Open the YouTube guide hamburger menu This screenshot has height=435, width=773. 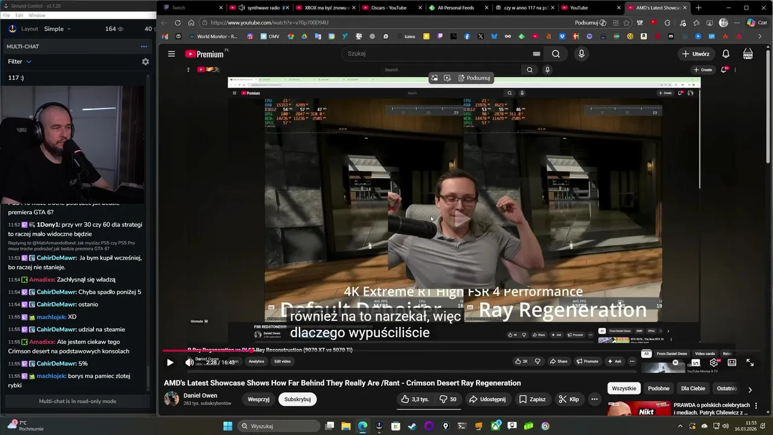click(172, 54)
